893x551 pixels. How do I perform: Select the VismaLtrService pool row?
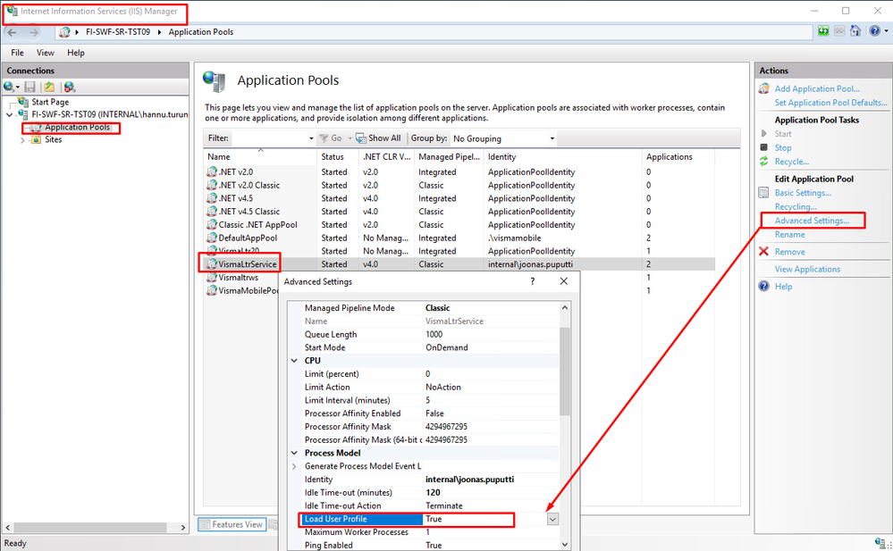click(x=459, y=264)
